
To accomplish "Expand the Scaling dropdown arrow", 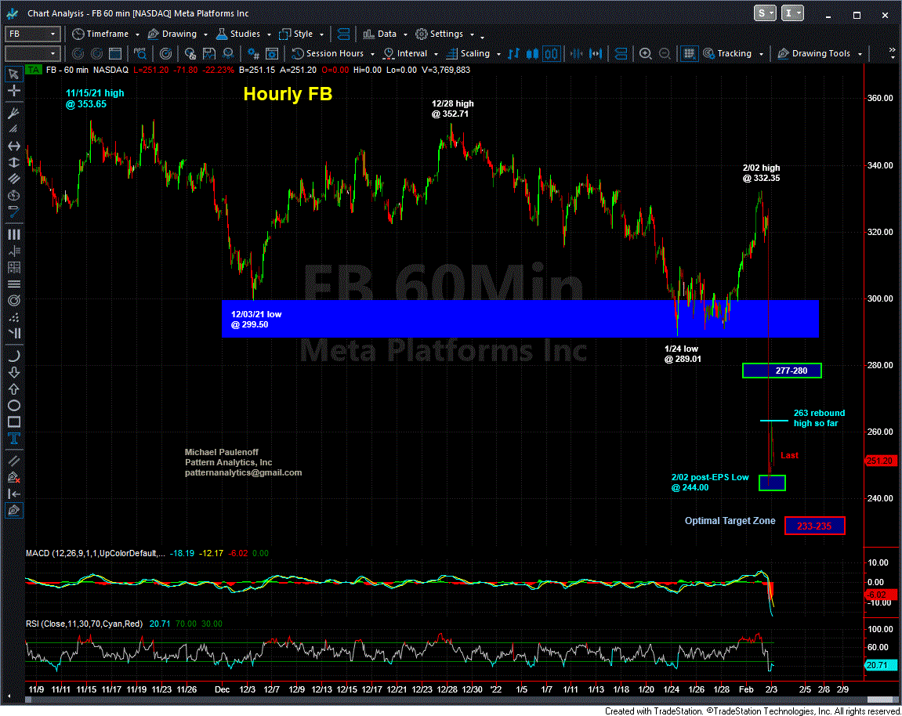I will (498, 54).
